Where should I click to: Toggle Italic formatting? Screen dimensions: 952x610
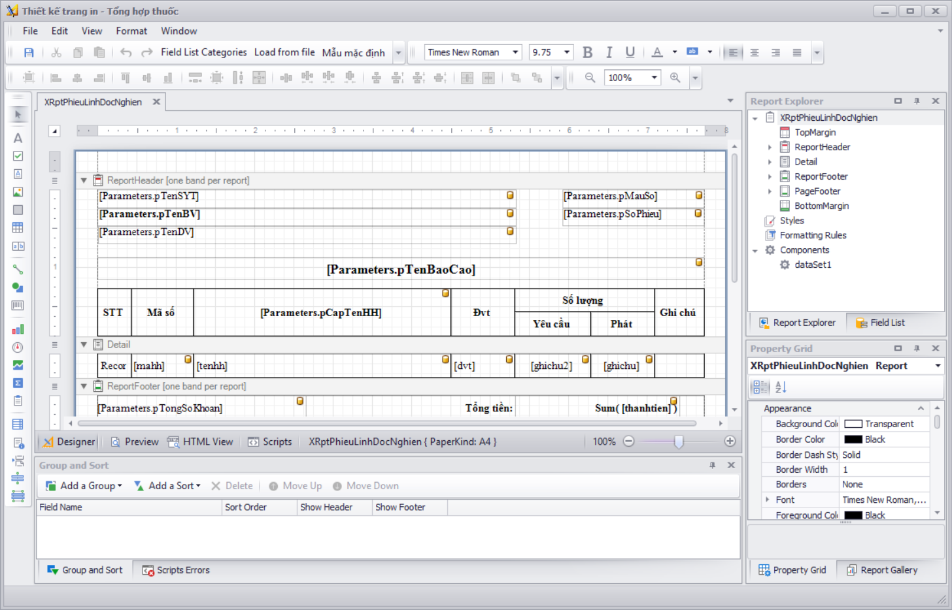[x=609, y=52]
